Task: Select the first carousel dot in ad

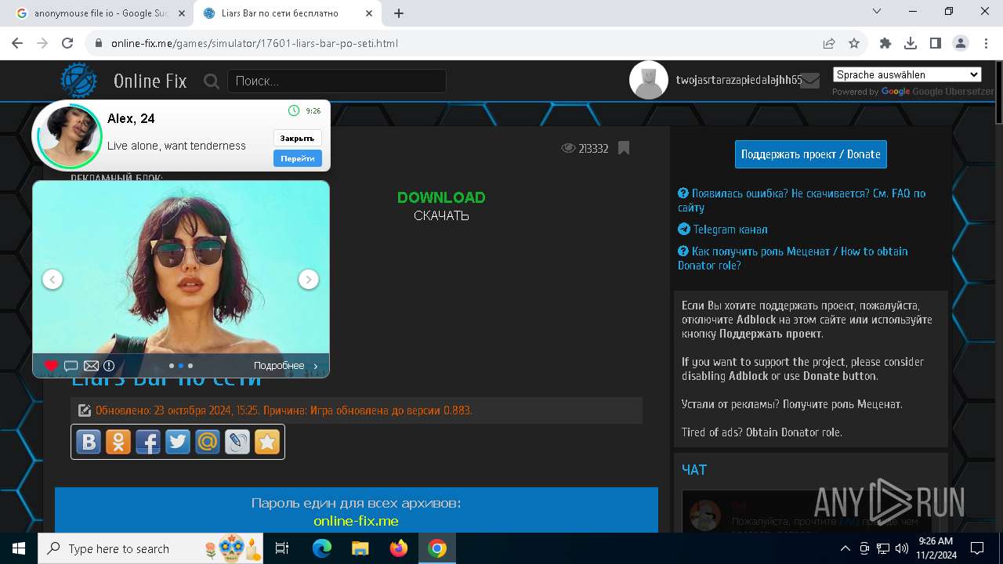Action: coord(172,366)
